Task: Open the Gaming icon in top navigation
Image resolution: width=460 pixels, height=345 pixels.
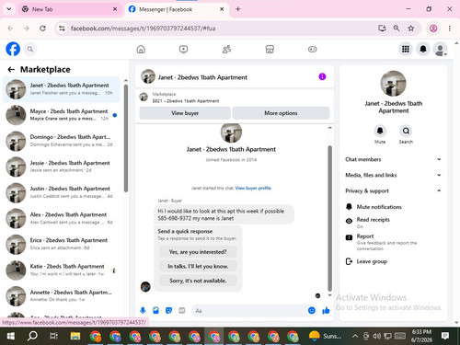Action: click(x=312, y=49)
